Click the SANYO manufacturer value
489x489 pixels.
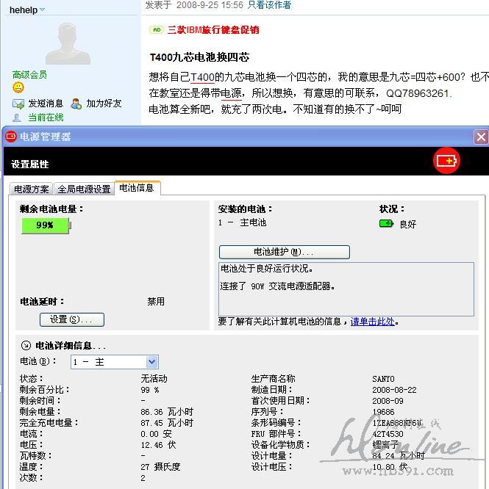[x=383, y=379]
